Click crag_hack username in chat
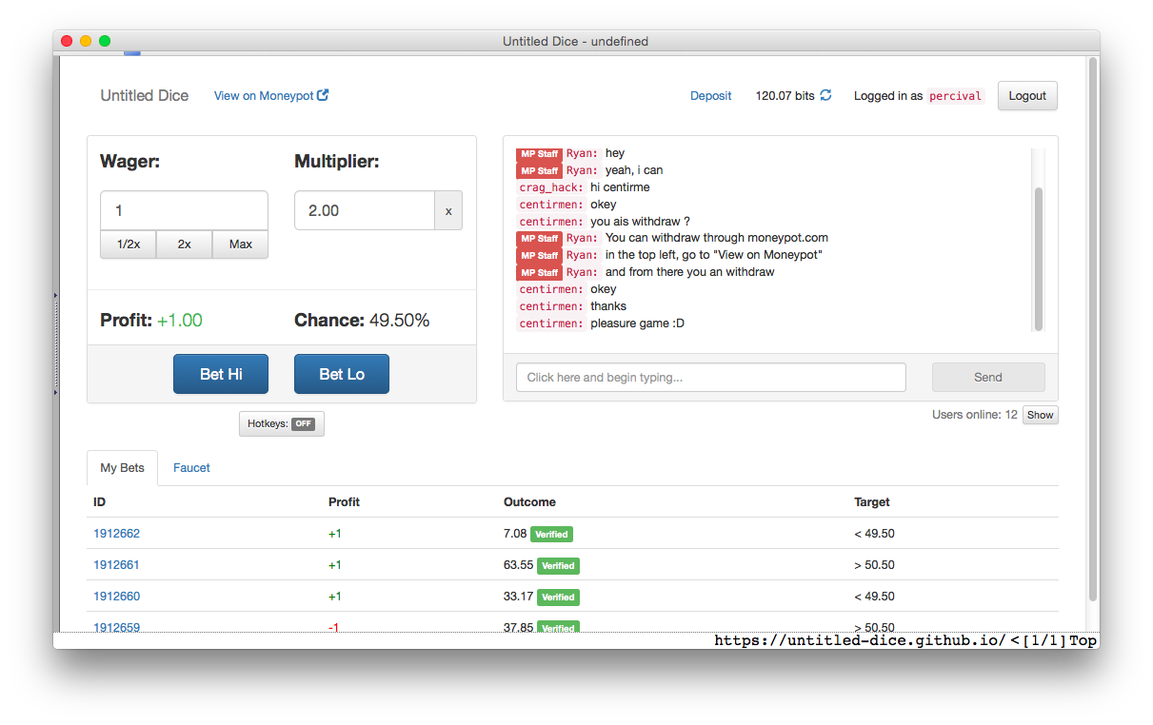Screen dimensions: 1153x725 point(551,187)
